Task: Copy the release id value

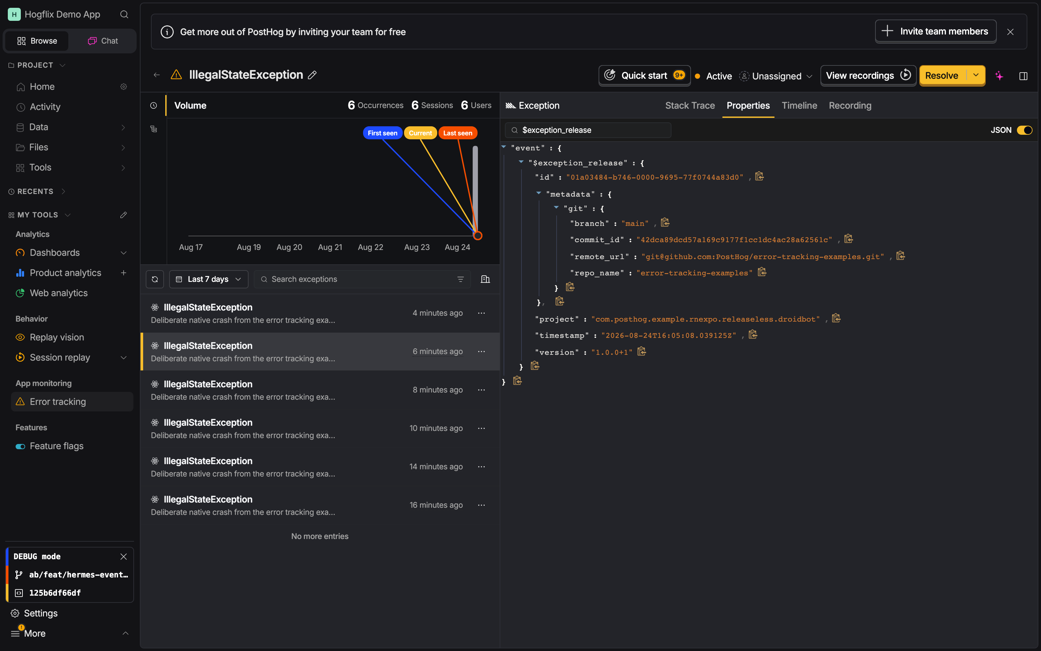Action: [x=759, y=176]
